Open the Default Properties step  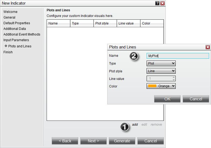[17, 23]
